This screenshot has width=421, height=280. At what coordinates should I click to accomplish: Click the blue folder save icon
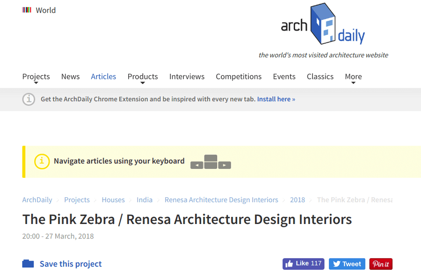(x=28, y=264)
